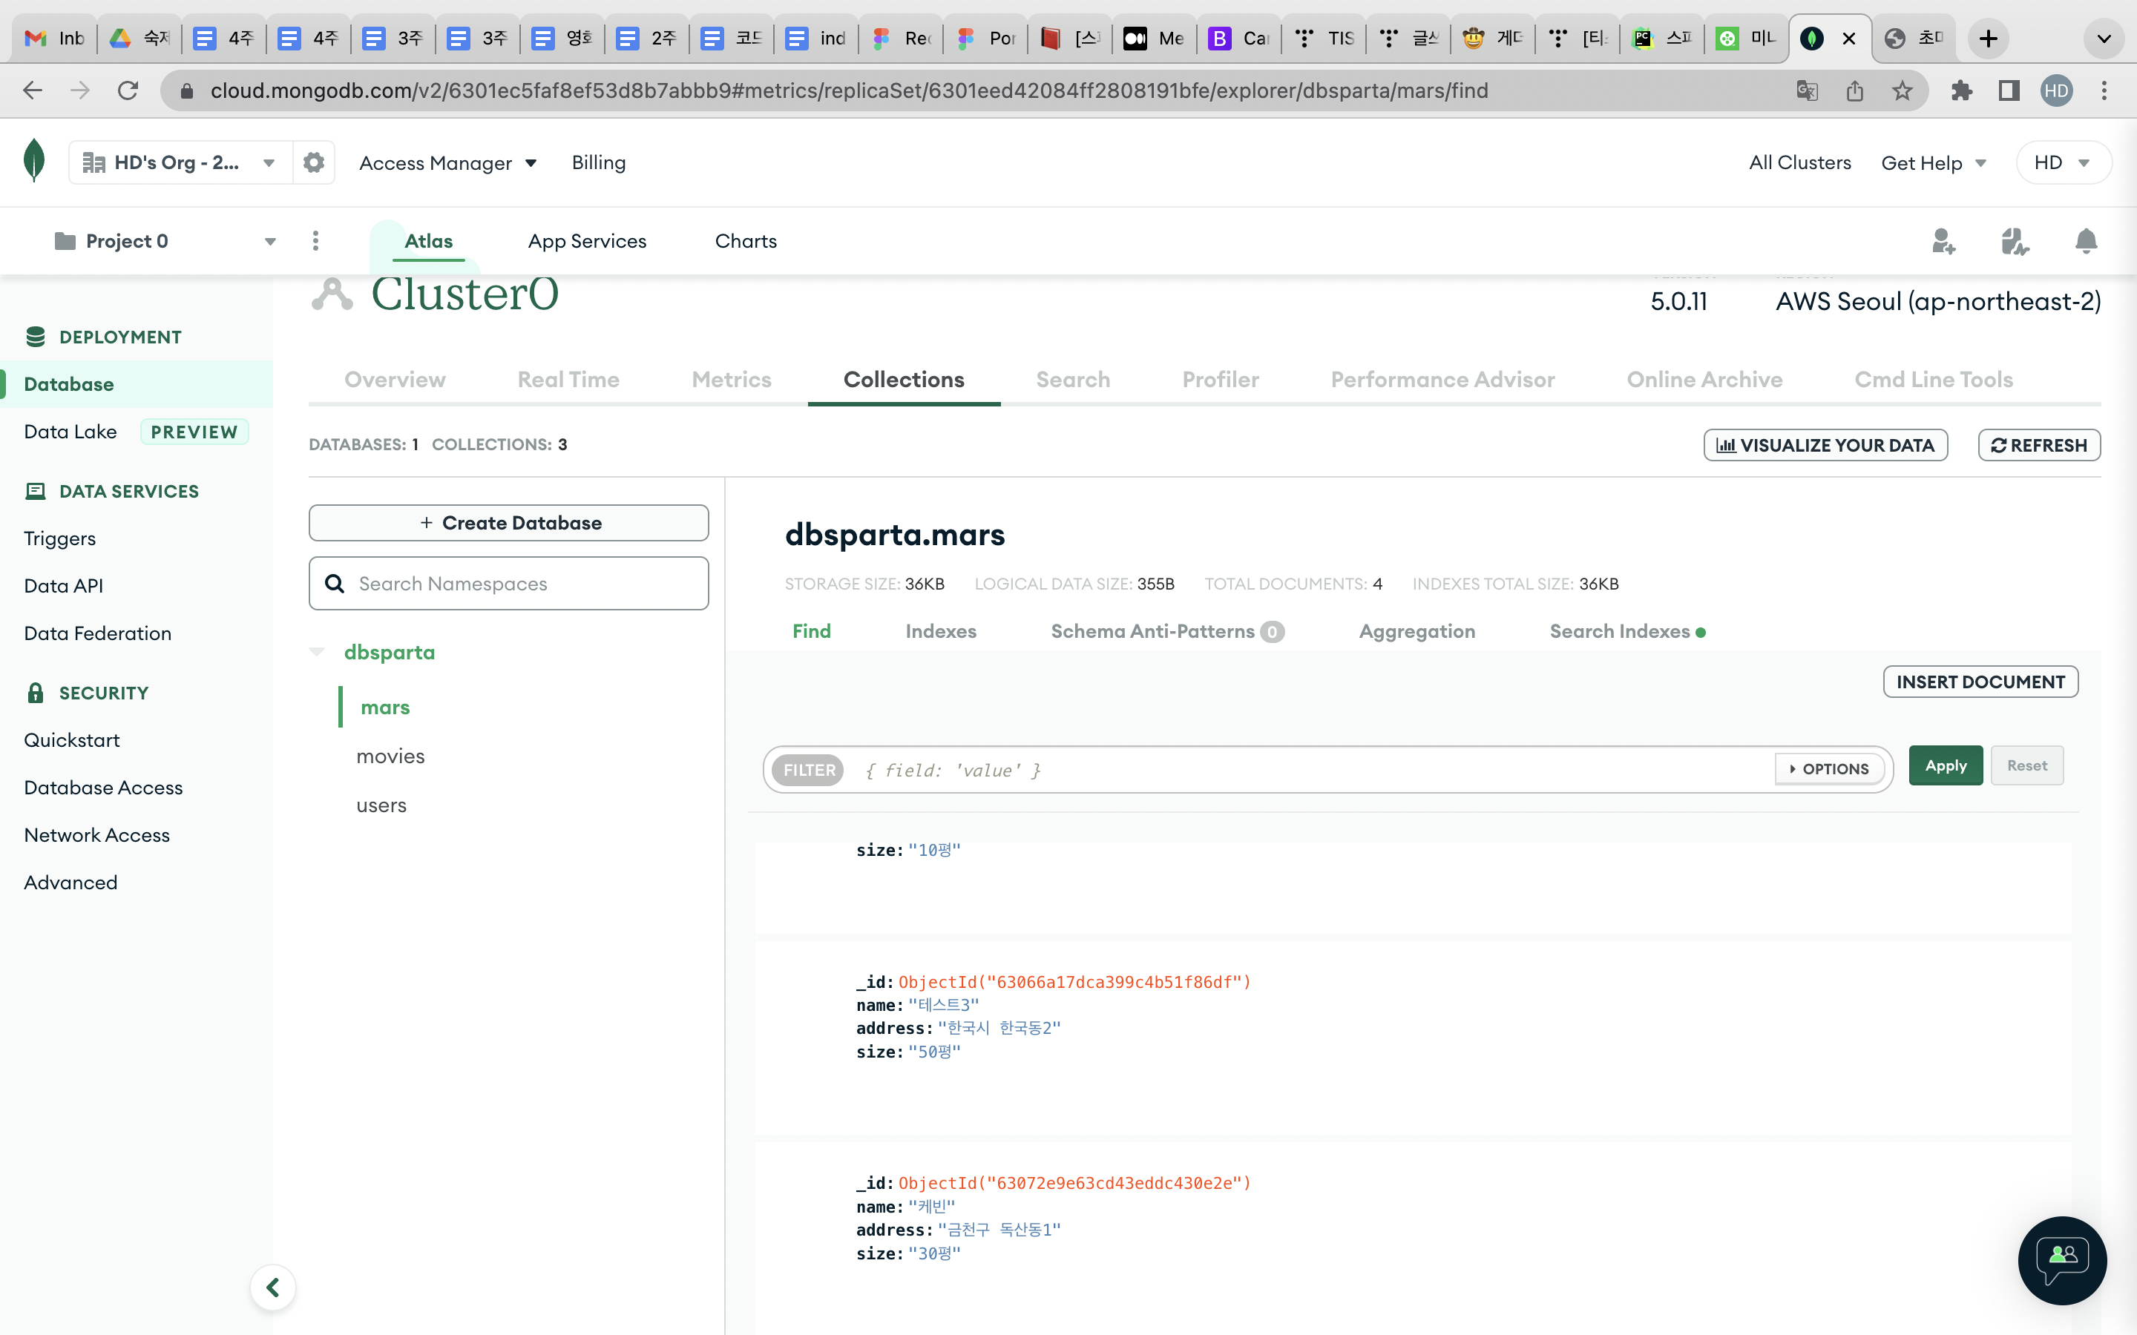
Task: Click VISUALIZE YOUR DATA button
Action: click(1825, 445)
